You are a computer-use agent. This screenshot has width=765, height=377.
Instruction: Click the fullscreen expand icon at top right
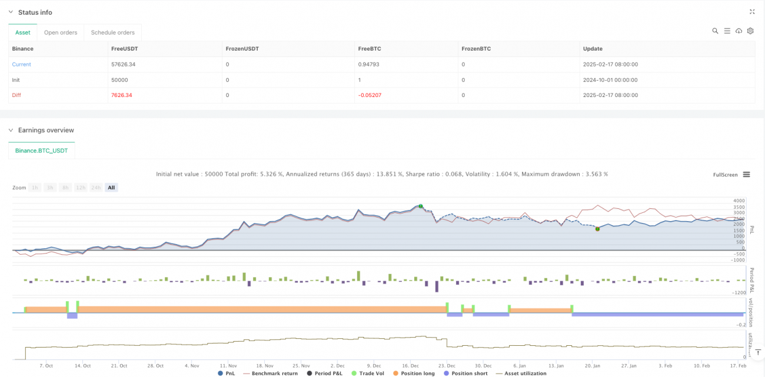tap(751, 12)
